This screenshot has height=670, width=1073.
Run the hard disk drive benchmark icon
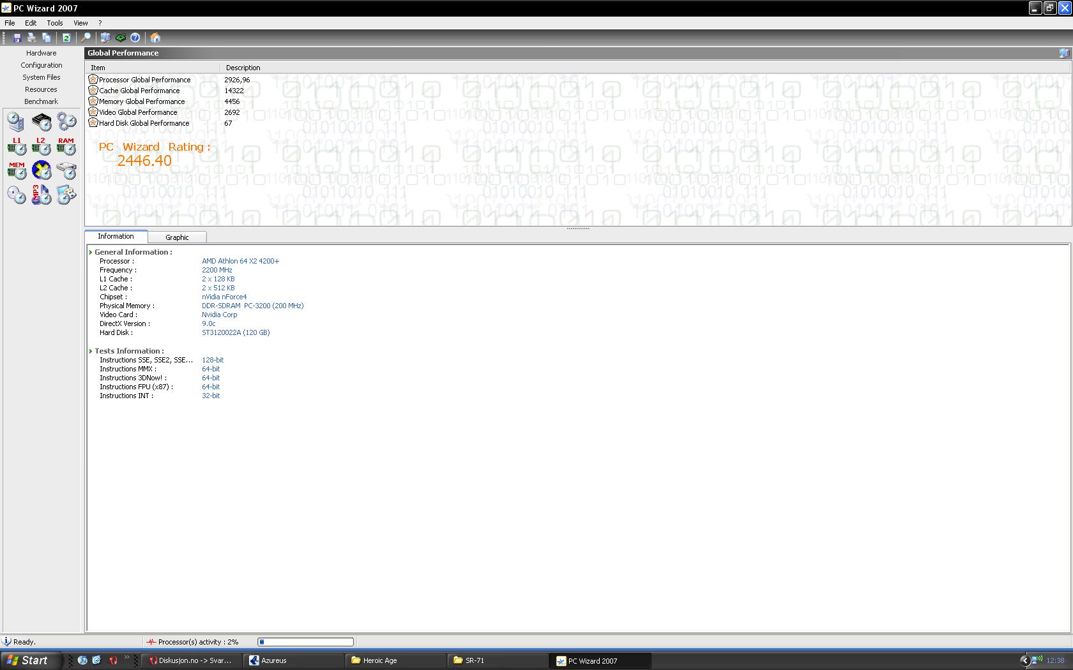[x=66, y=170]
